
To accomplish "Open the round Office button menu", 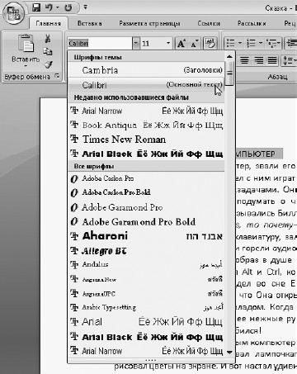I will (14, 13).
